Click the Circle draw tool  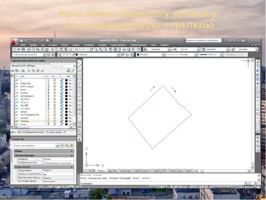point(79,88)
